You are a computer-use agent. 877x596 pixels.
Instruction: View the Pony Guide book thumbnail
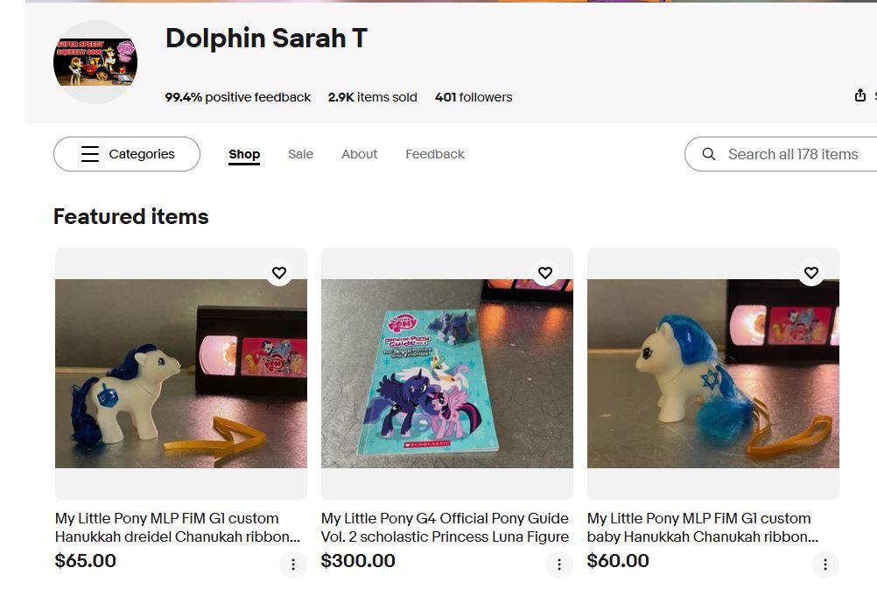(x=447, y=374)
